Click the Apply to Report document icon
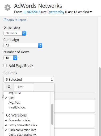This screenshot has width=101, height=136. tap(5, 20)
